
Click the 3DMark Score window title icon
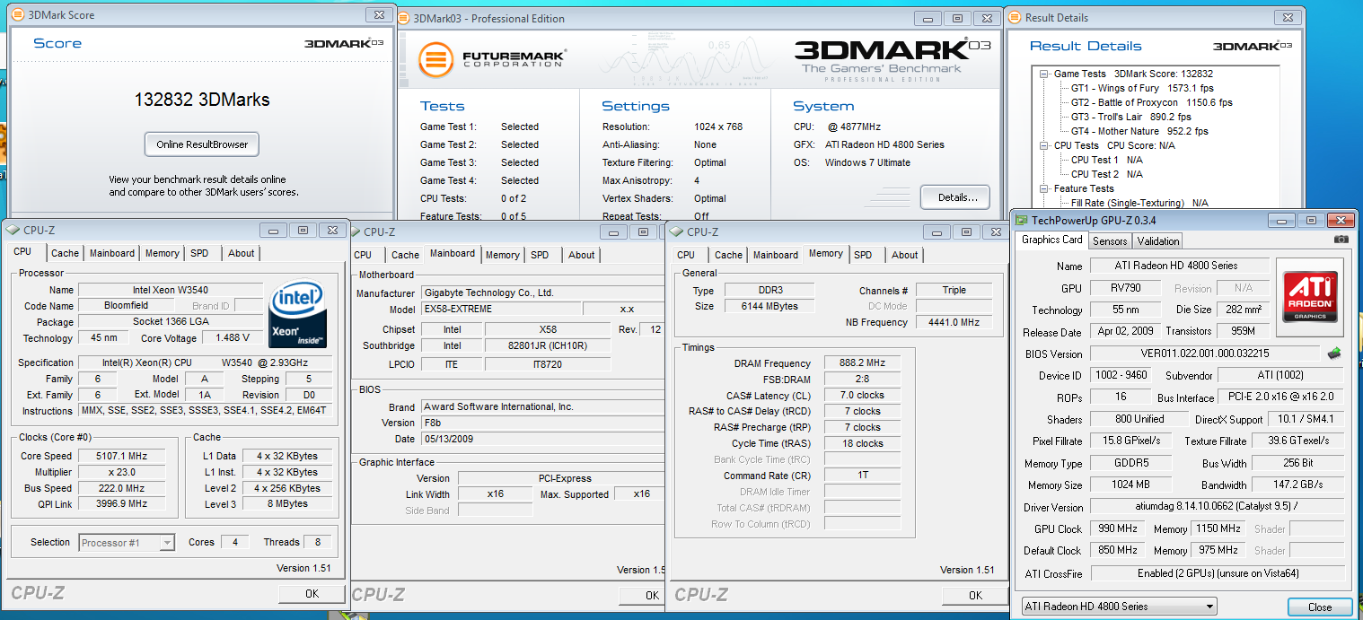coord(17,15)
